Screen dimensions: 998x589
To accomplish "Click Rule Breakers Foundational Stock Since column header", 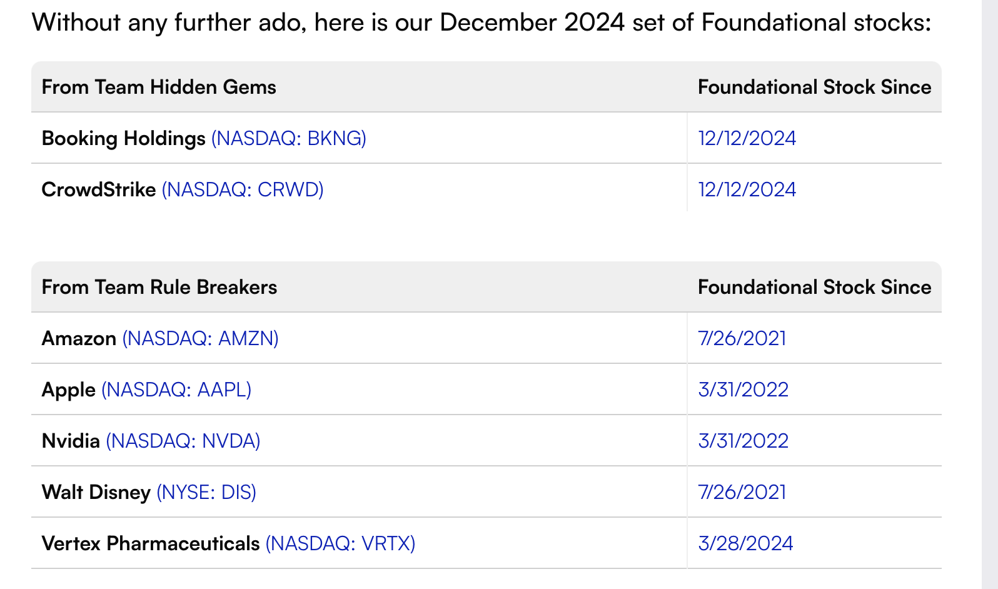I will [x=814, y=287].
